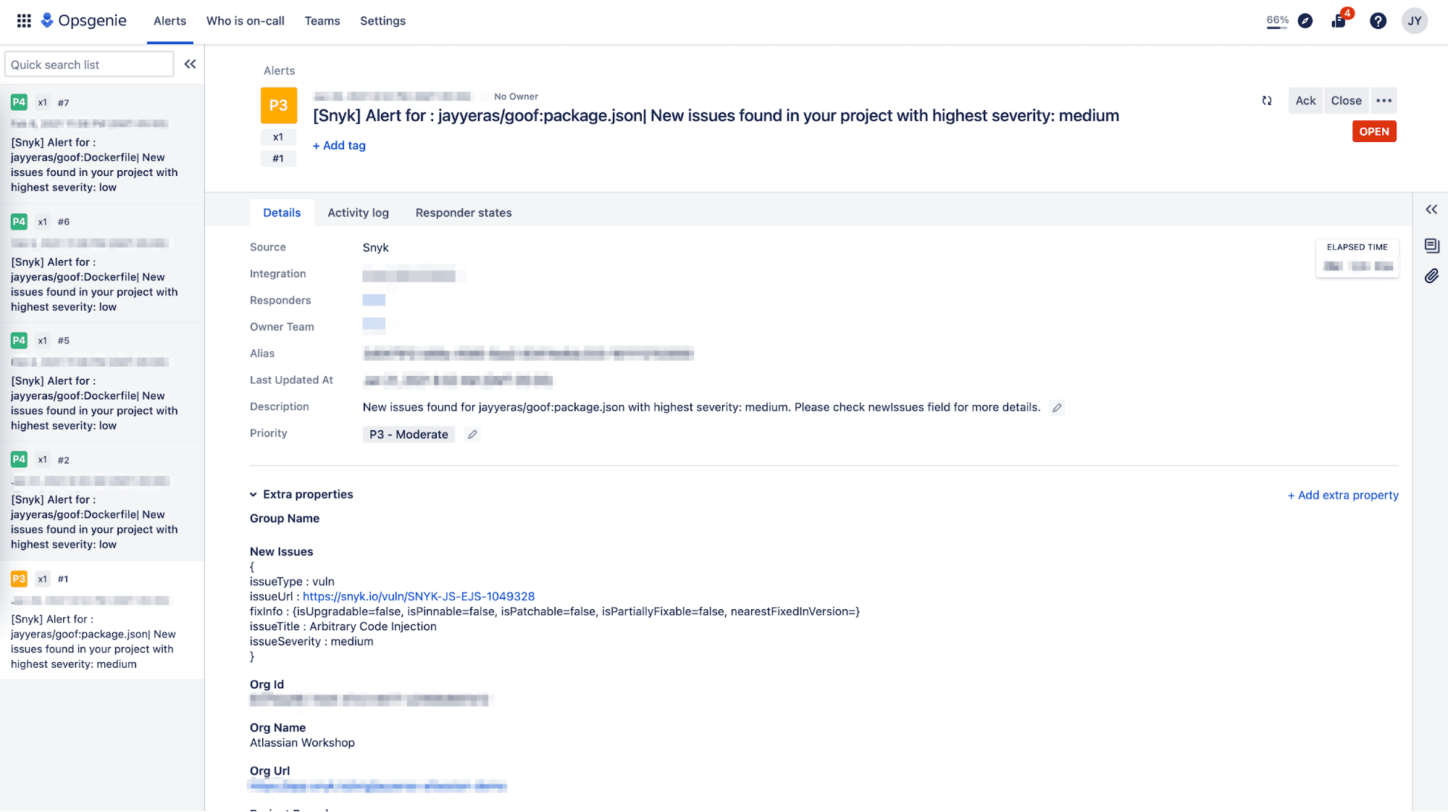This screenshot has height=812, width=1448.
Task: Open the Alerts navigation menu item
Action: coord(169,21)
